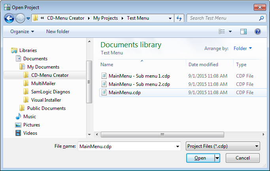
Task: Click the CD-Menu Creator breadcrumb
Action: click(66, 18)
